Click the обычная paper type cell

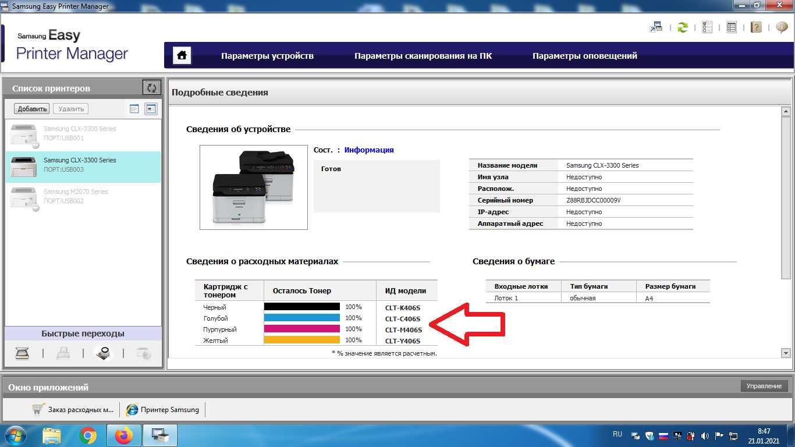583,298
